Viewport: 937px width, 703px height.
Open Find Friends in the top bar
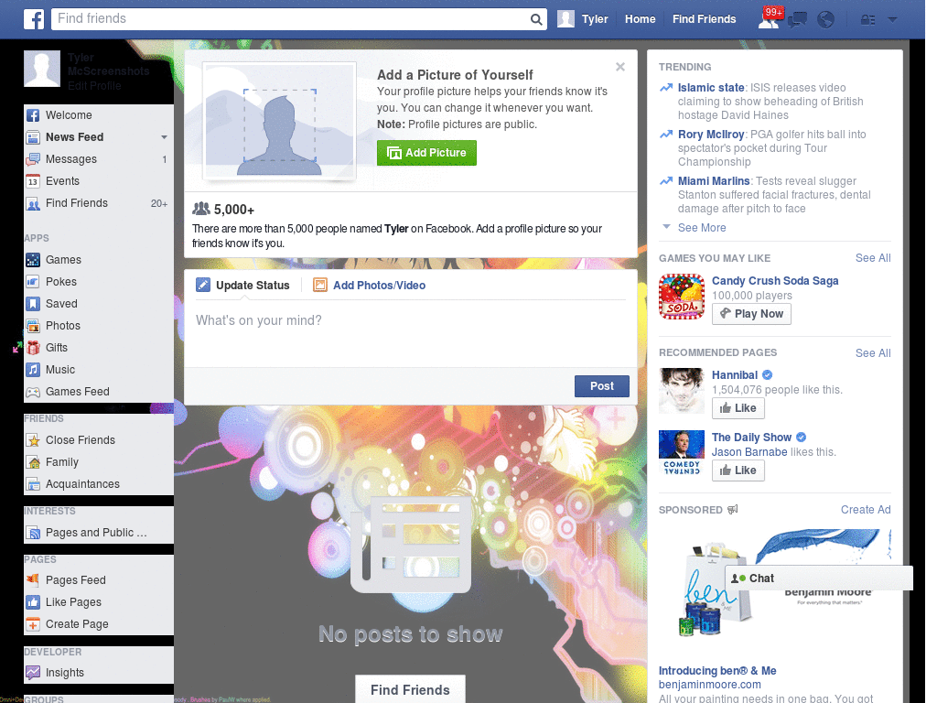coord(704,19)
